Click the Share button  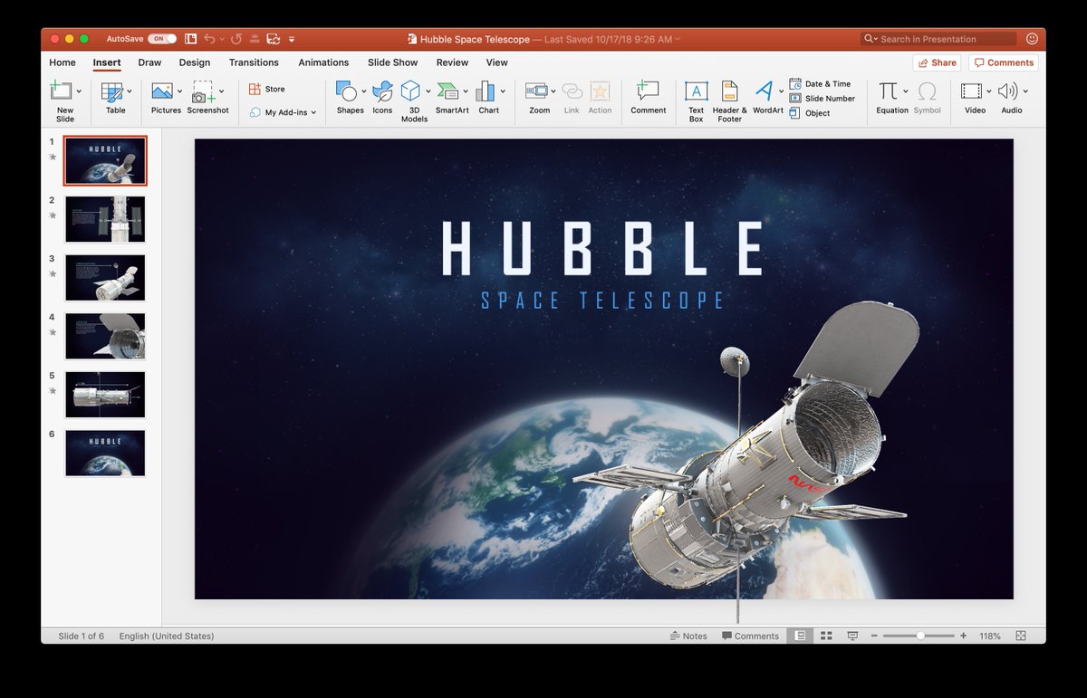[937, 62]
